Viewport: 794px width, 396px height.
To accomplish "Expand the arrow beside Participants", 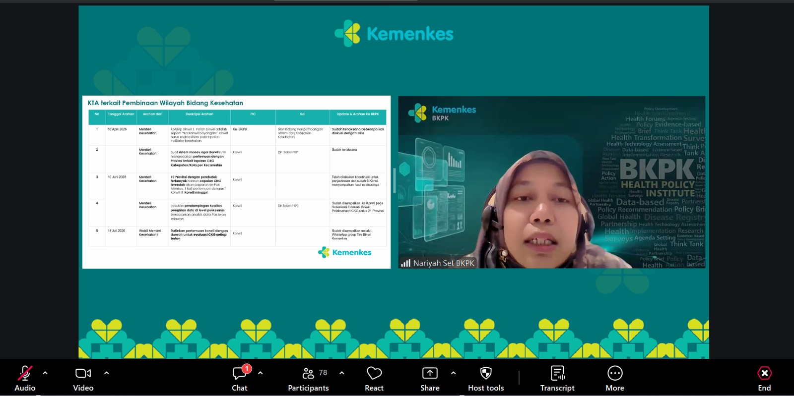I will tap(342, 373).
